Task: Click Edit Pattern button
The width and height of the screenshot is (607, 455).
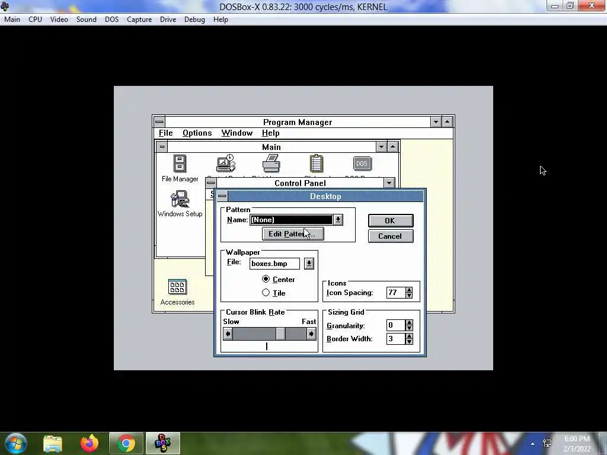Action: click(x=293, y=233)
